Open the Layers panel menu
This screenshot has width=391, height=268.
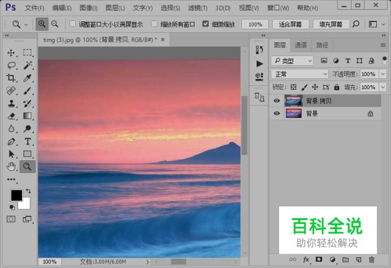(383, 45)
